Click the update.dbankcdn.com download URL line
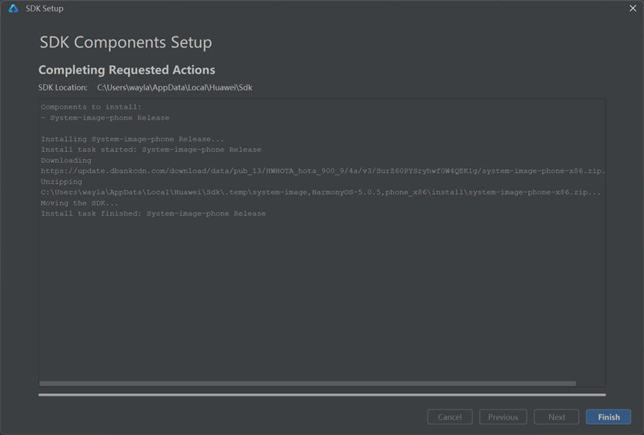This screenshot has height=435, width=644. tap(323, 171)
